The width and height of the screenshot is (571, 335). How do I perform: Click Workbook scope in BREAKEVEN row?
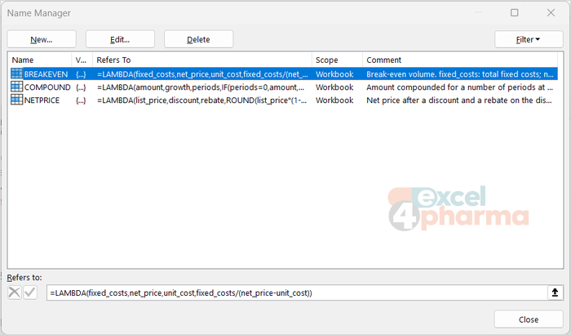(x=334, y=74)
